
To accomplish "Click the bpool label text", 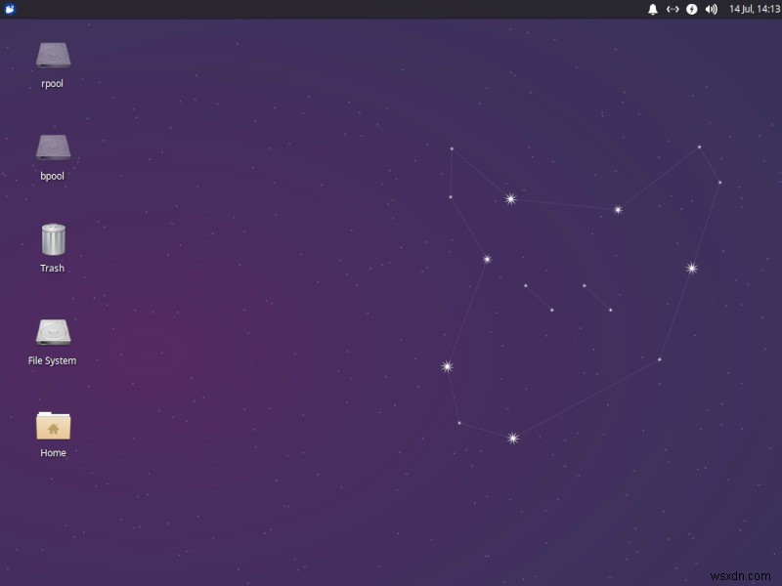I will tap(52, 176).
